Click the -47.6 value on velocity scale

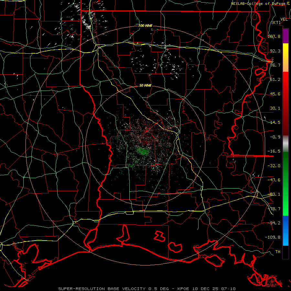(274, 180)
